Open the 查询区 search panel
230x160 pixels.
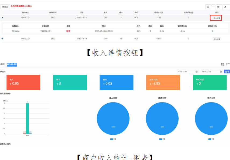(x=5, y=7)
